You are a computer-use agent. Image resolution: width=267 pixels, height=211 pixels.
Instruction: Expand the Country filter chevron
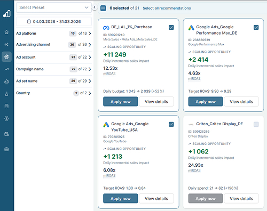[x=90, y=93]
